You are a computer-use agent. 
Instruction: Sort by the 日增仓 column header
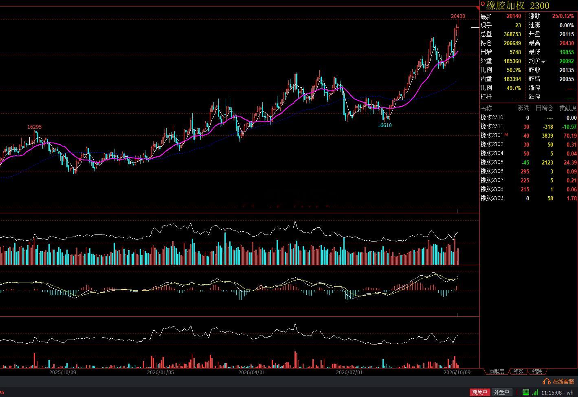544,108
